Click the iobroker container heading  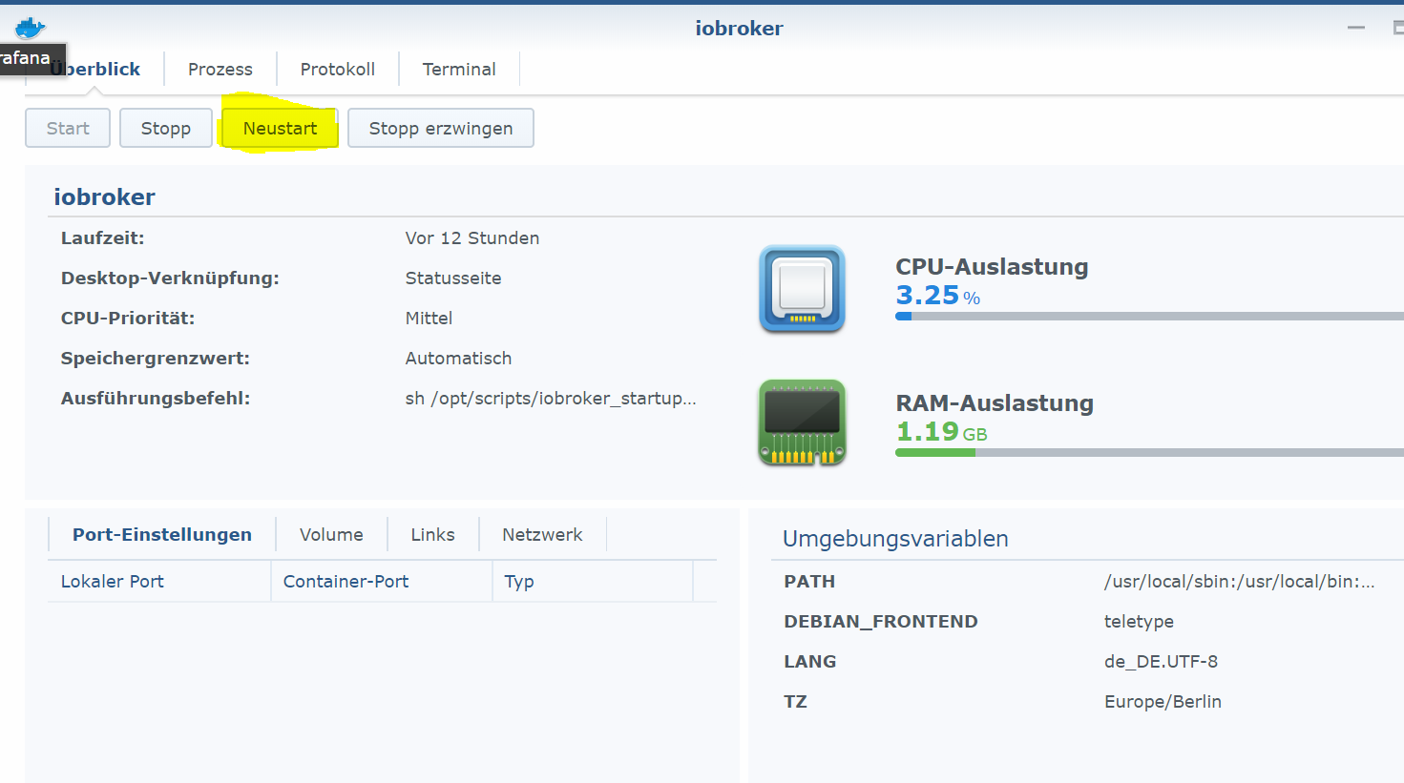(x=104, y=197)
